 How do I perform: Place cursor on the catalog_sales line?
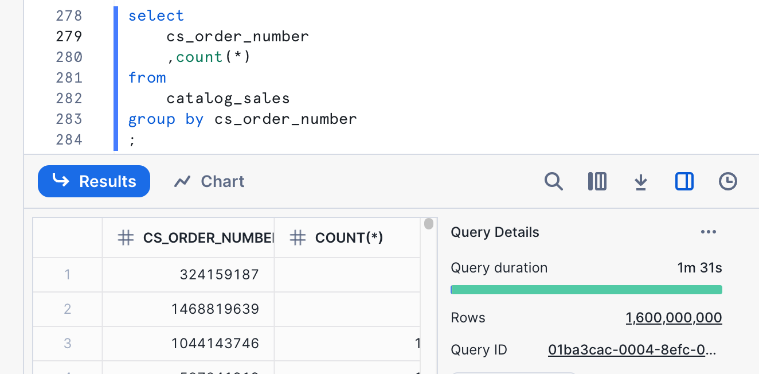pos(228,98)
